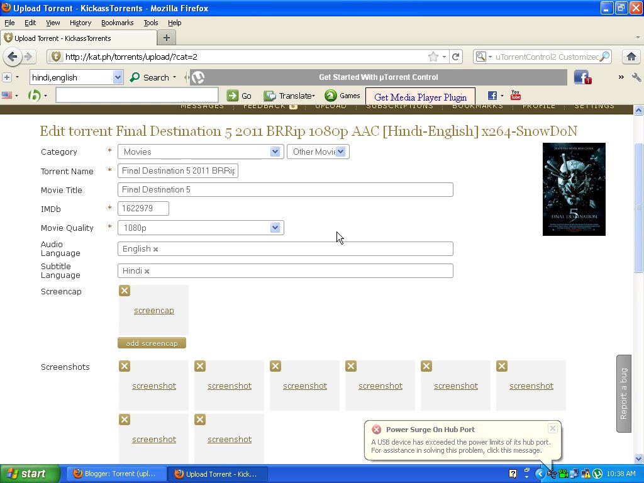Switch to Blogger: Torrent taskbar window

click(116, 474)
